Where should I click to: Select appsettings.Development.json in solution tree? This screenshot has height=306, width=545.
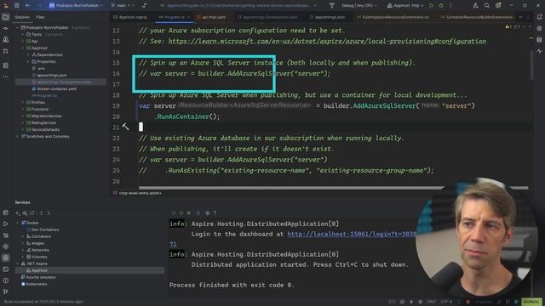[61, 82]
